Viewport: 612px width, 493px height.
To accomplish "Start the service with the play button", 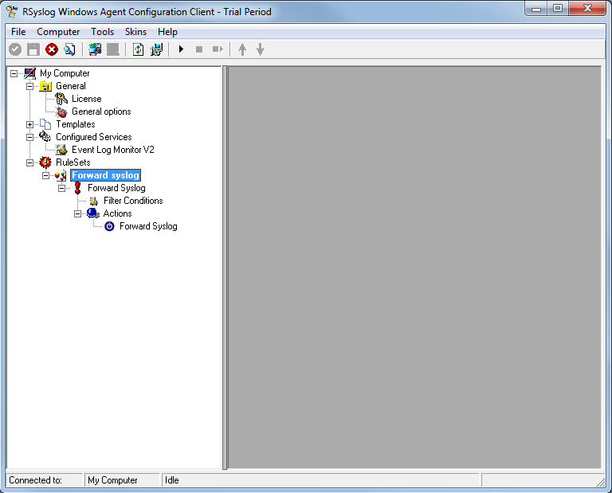I will [181, 49].
